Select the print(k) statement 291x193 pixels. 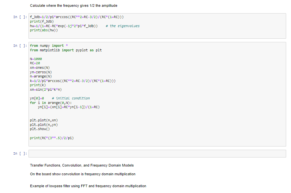pos(38,85)
